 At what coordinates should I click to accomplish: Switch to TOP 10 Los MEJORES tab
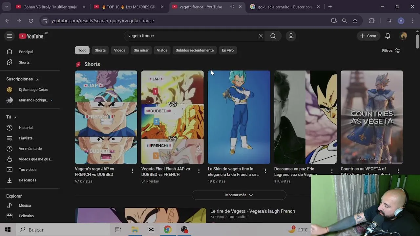click(x=129, y=7)
